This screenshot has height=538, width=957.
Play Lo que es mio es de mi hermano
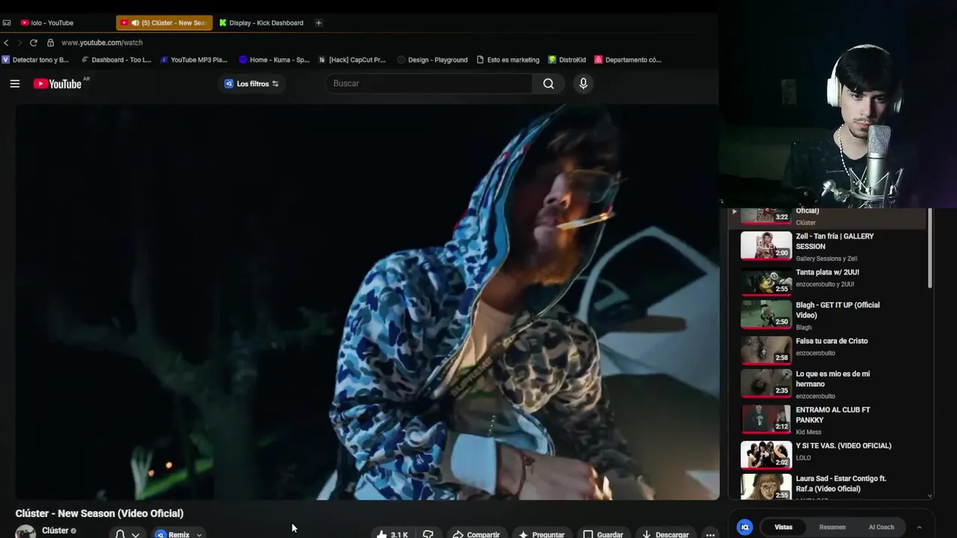833,379
